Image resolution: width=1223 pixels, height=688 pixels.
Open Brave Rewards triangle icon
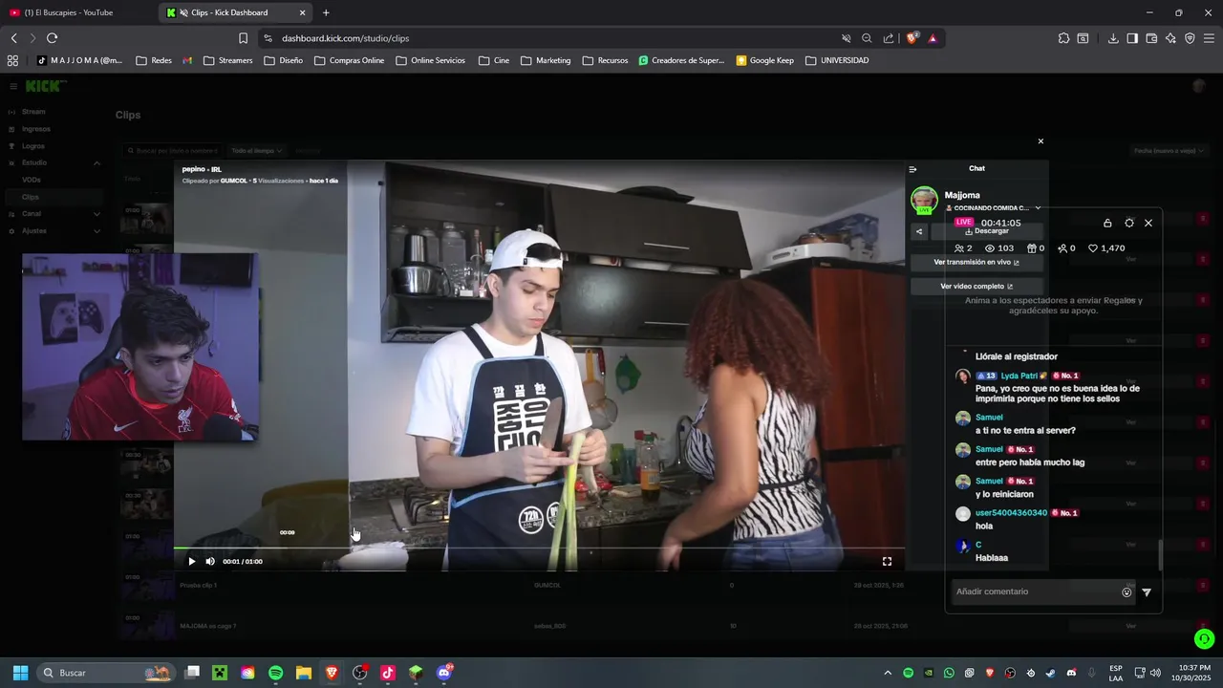pyautogui.click(x=933, y=38)
